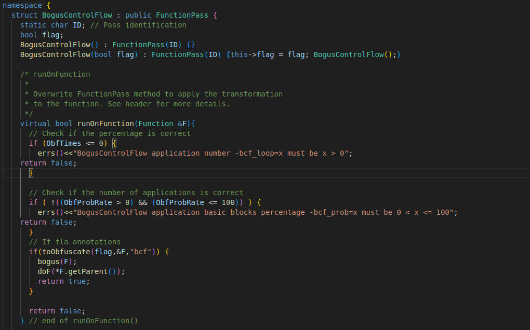Viewport: 530px width, 330px height.
Task: Select the ObfTimes variable in the if condition
Action: click(x=63, y=143)
